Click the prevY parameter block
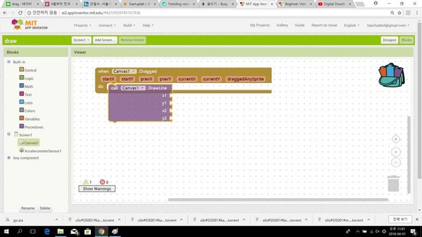The image size is (422, 237). pos(166,79)
